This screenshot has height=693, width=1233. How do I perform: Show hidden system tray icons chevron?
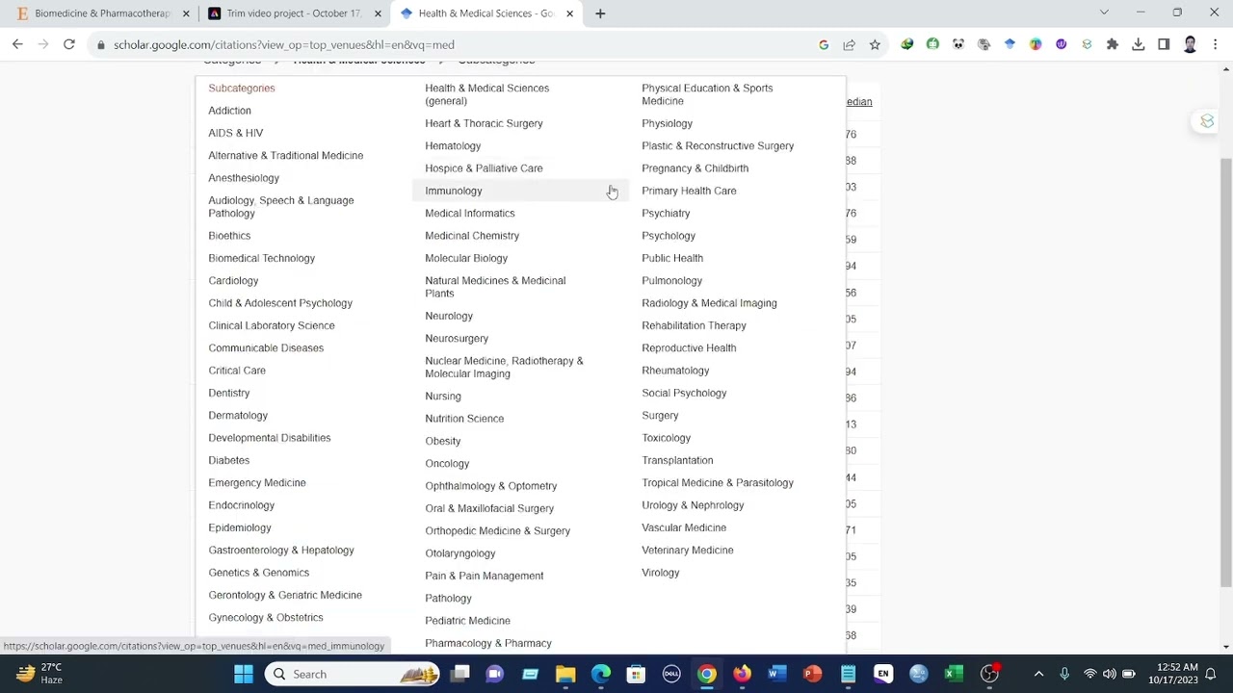(x=1038, y=674)
